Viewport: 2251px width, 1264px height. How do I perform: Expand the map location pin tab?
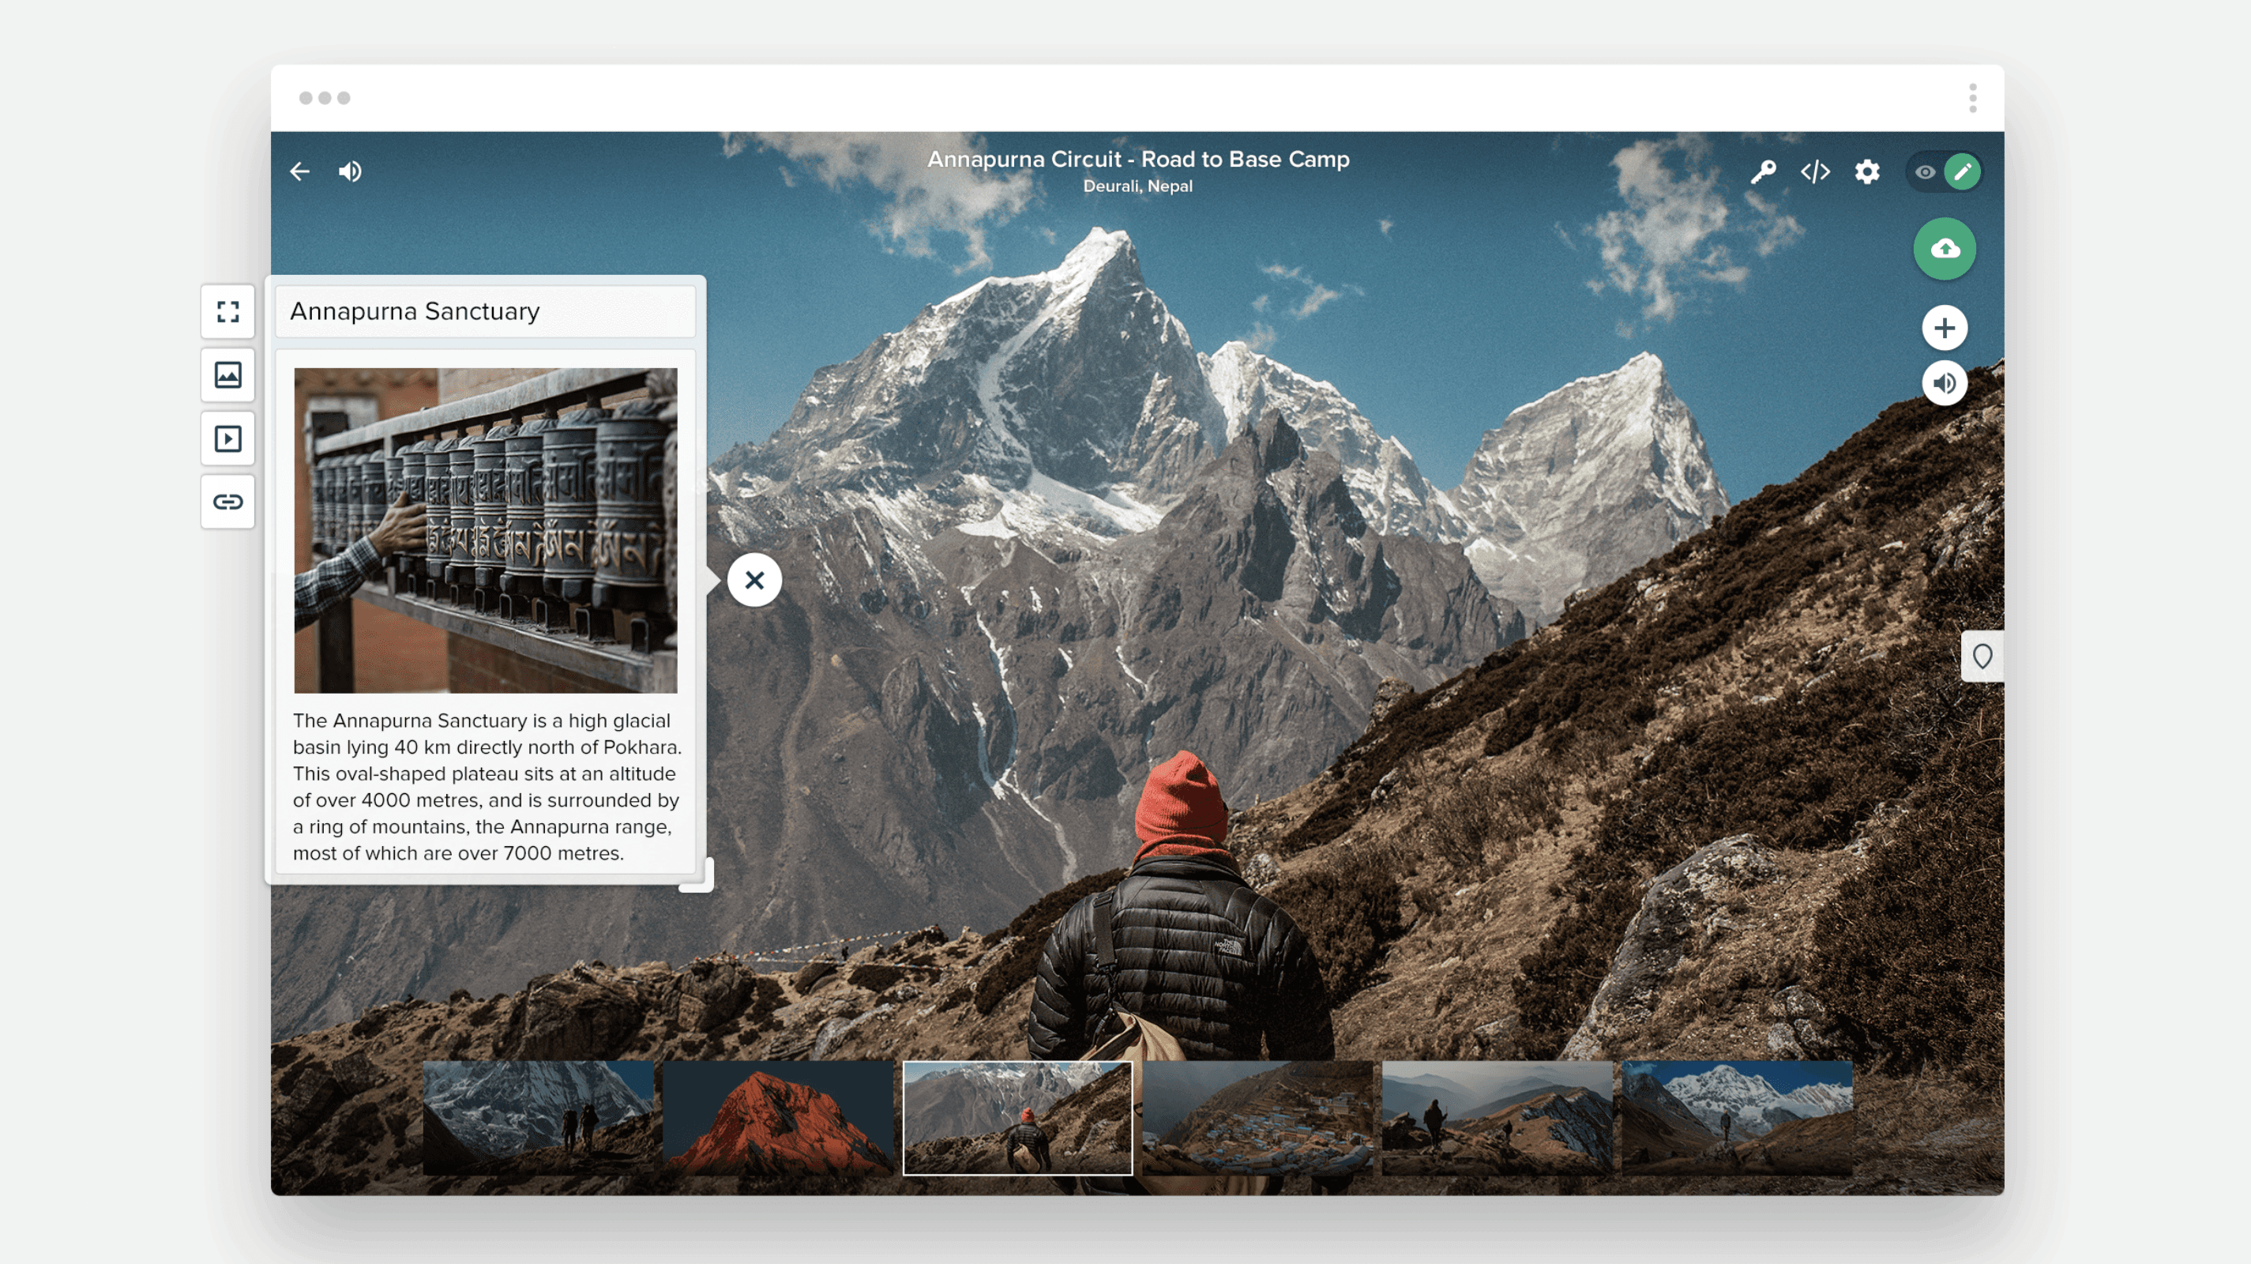tap(1982, 656)
